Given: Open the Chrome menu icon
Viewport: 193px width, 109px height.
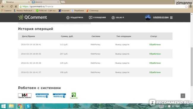Looking at the screenshot, I should point(191,7).
